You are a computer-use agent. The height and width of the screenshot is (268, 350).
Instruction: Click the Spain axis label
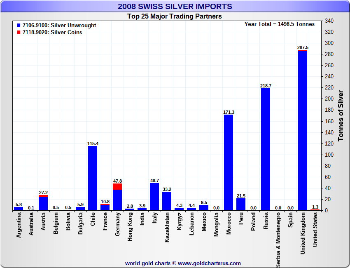click(x=290, y=220)
